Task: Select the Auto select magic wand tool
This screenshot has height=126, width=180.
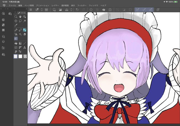Action: 25,21
